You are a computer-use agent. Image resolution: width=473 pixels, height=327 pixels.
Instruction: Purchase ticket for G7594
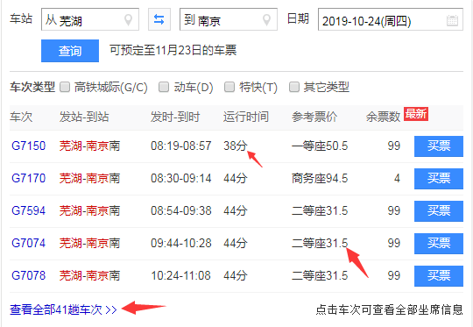[x=439, y=211]
